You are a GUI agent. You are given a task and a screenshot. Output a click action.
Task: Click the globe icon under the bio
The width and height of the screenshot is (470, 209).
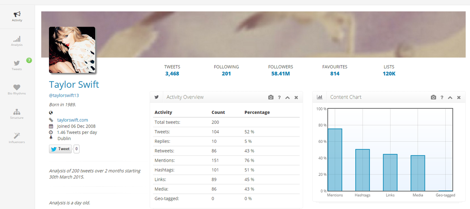(x=51, y=113)
